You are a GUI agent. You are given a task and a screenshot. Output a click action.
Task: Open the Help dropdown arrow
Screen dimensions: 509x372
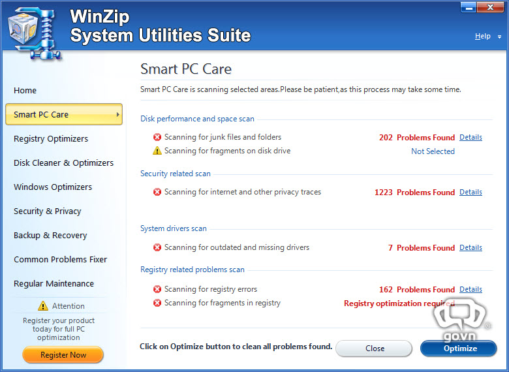[x=499, y=37]
